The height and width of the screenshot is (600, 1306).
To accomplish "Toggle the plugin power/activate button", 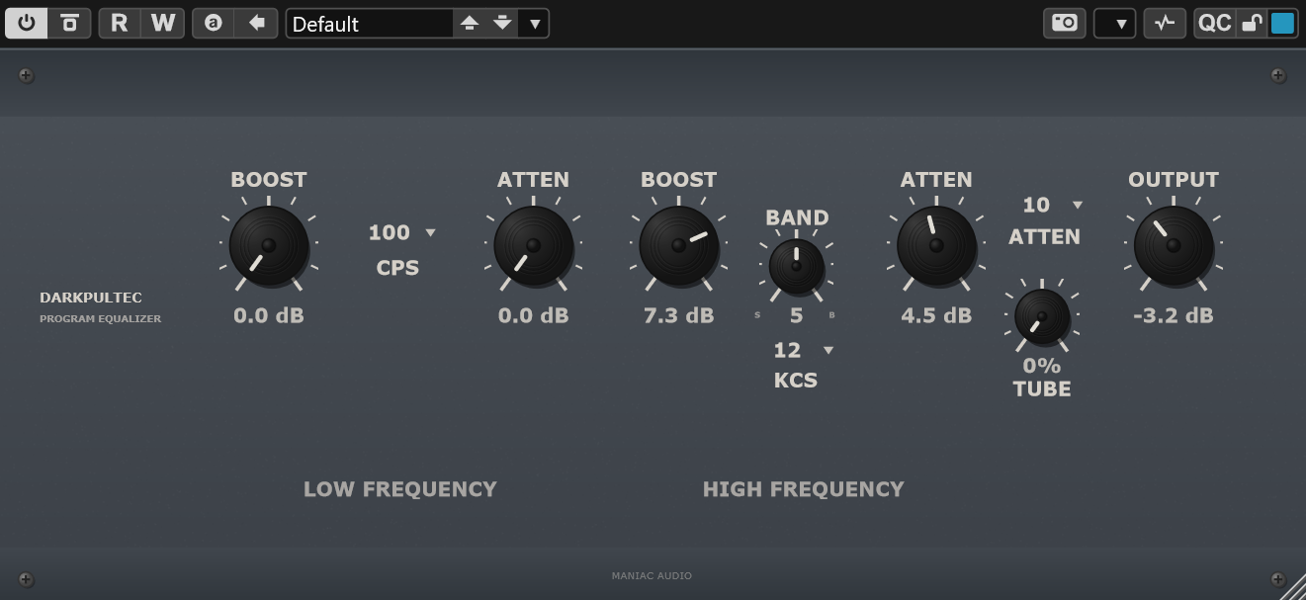I will pyautogui.click(x=27, y=23).
